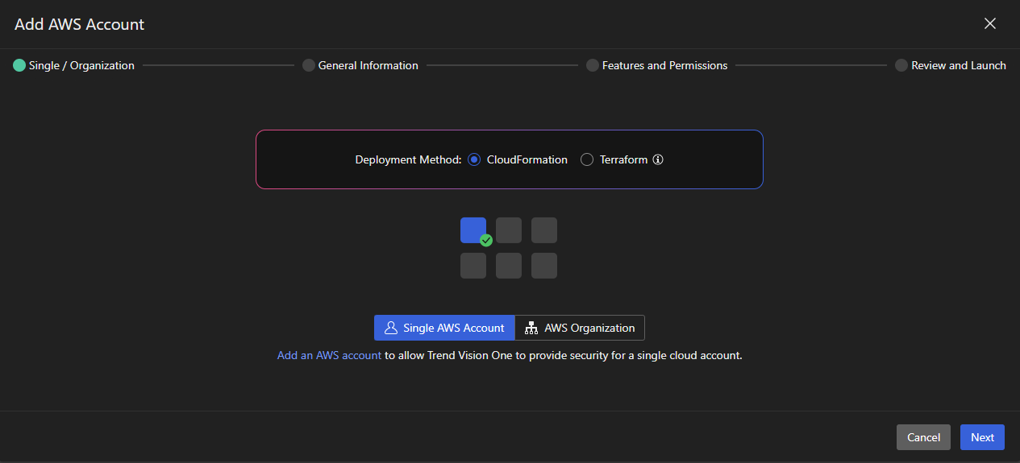The image size is (1020, 463).
Task: Open the "Add an AWS account" link
Action: [329, 354]
